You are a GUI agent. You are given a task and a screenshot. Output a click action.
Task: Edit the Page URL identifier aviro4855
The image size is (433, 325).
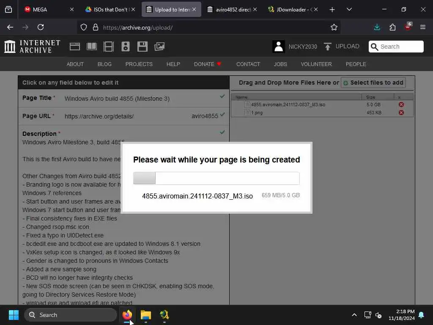click(x=205, y=116)
